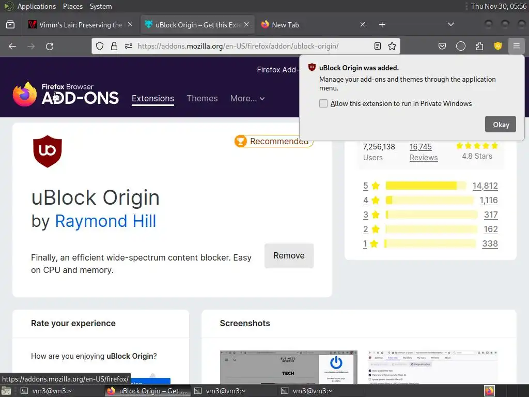Click the Rate your experience heading

tap(73, 323)
